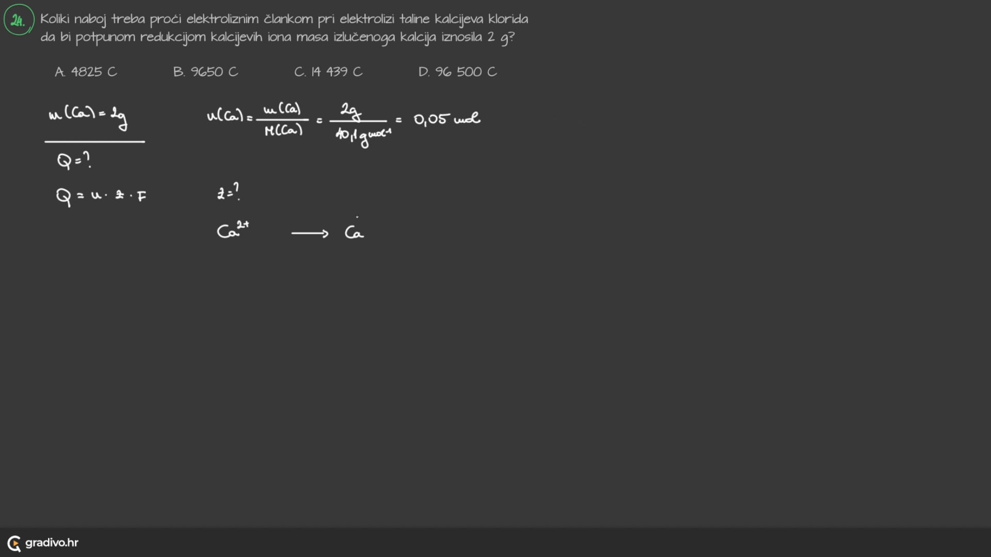991x557 pixels.
Task: Select answer option A: 4825 C
Action: coord(85,71)
